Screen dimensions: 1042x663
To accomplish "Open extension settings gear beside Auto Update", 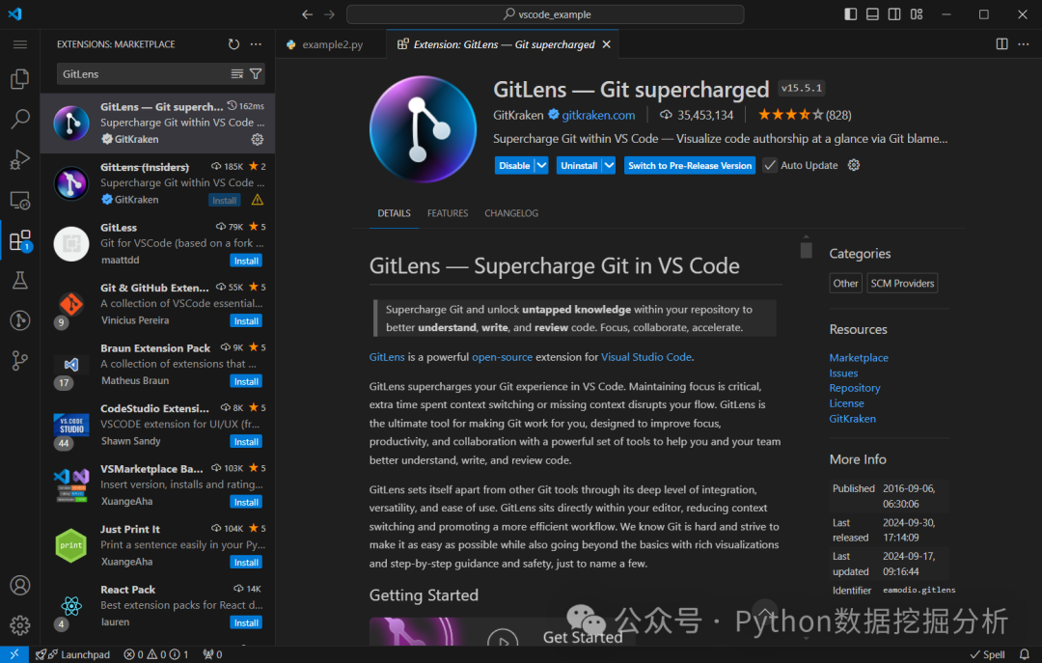I will click(x=854, y=165).
